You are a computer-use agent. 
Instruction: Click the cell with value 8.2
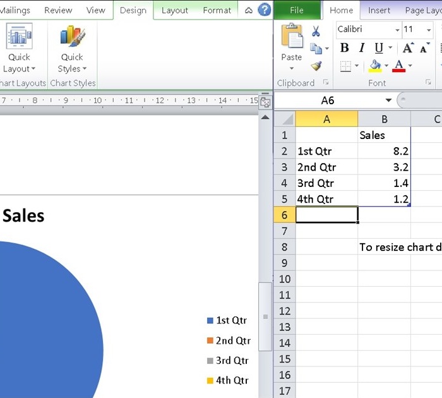pos(384,151)
